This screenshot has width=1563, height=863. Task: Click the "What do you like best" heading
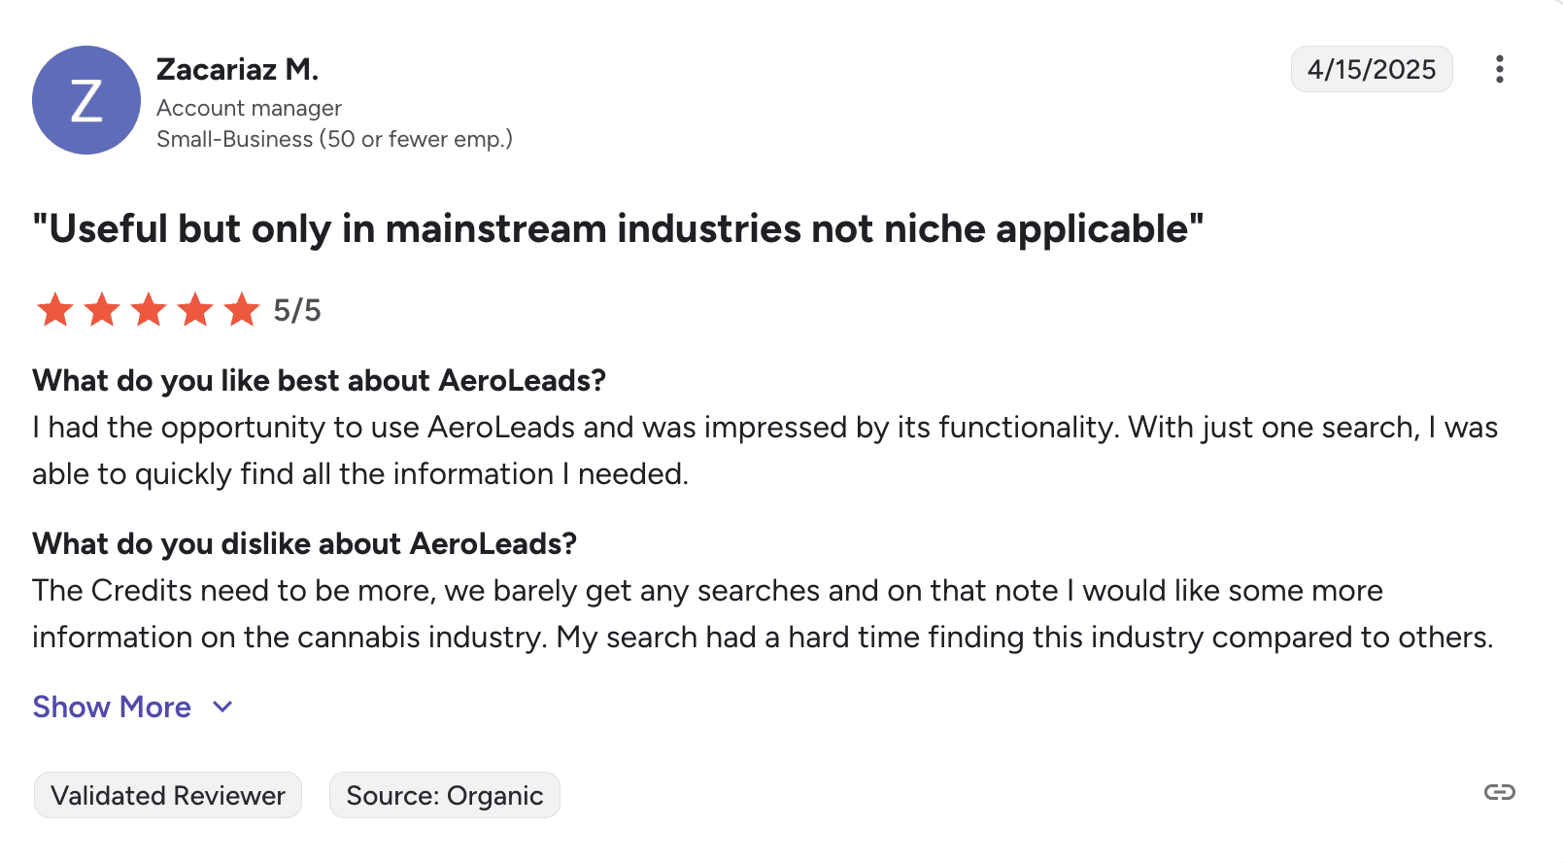(319, 380)
